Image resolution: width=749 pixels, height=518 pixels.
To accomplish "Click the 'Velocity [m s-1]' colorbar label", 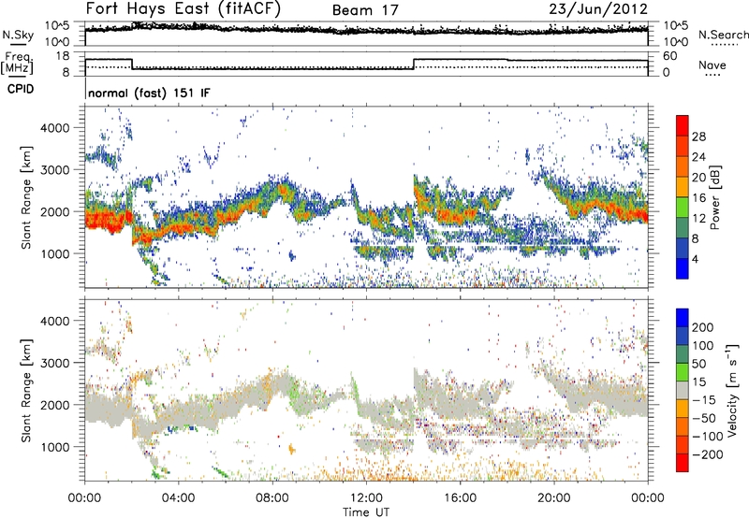I will (731, 390).
